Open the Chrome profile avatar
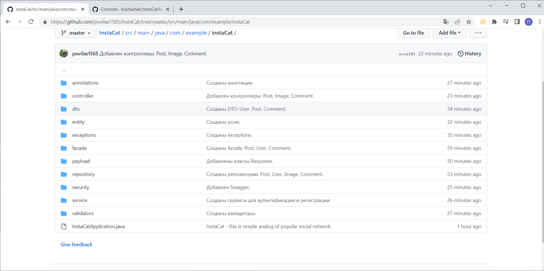The height and width of the screenshot is (271, 544). pyautogui.click(x=529, y=22)
